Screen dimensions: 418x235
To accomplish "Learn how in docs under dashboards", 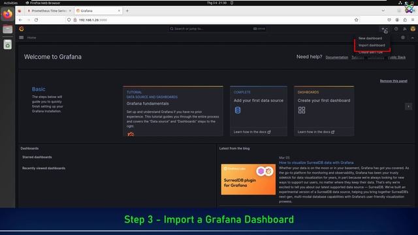I will coord(316,132).
